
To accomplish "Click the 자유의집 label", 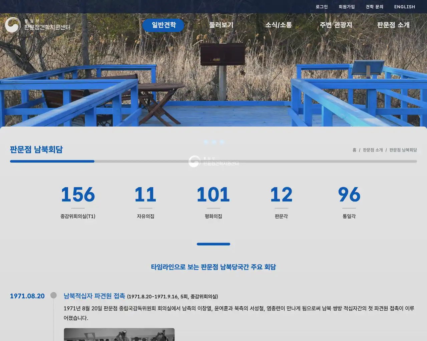I will (145, 216).
